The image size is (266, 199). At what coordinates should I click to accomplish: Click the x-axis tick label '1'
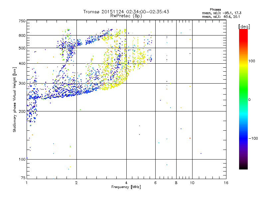point(27,183)
